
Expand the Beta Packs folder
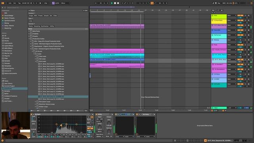click(29, 31)
